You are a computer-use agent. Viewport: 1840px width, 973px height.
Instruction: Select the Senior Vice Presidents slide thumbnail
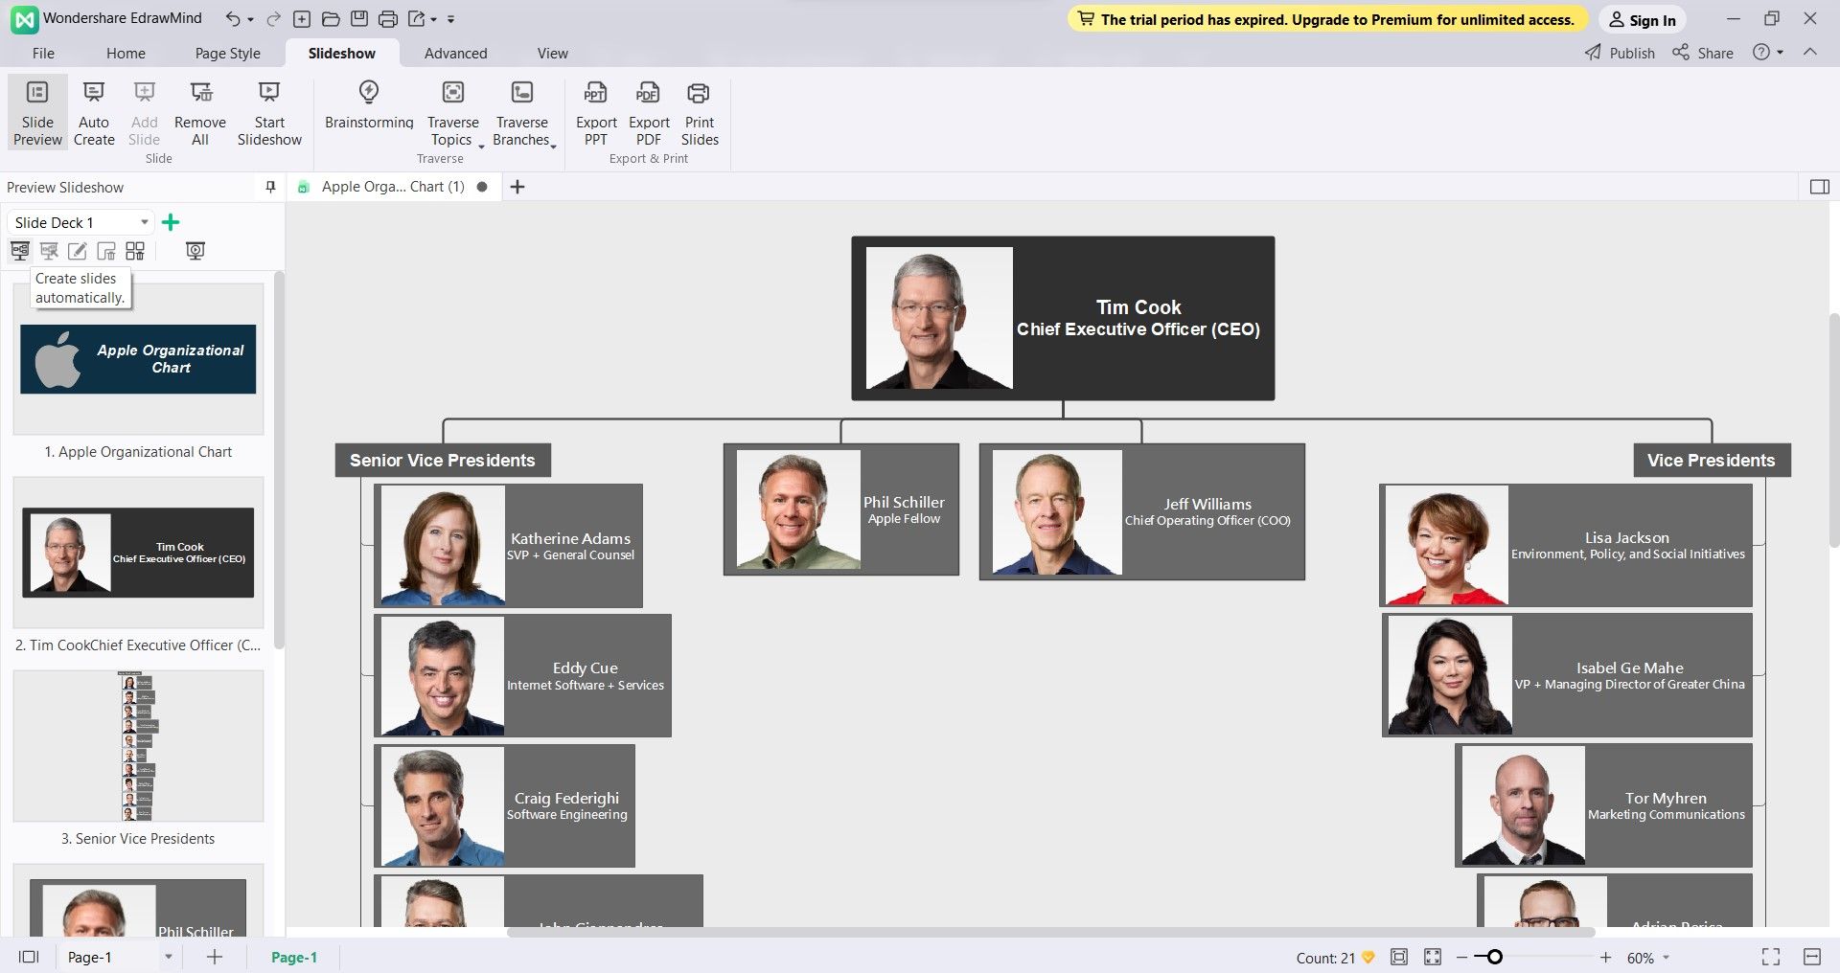tap(138, 746)
